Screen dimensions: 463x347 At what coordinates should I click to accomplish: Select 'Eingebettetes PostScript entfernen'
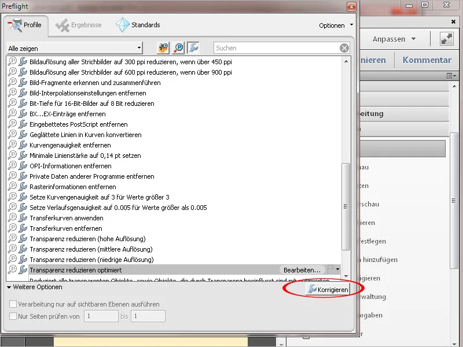click(79, 124)
